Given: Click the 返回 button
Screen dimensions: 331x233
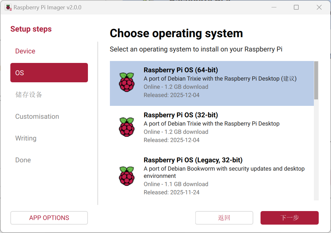Looking at the screenshot, I should (224, 218).
